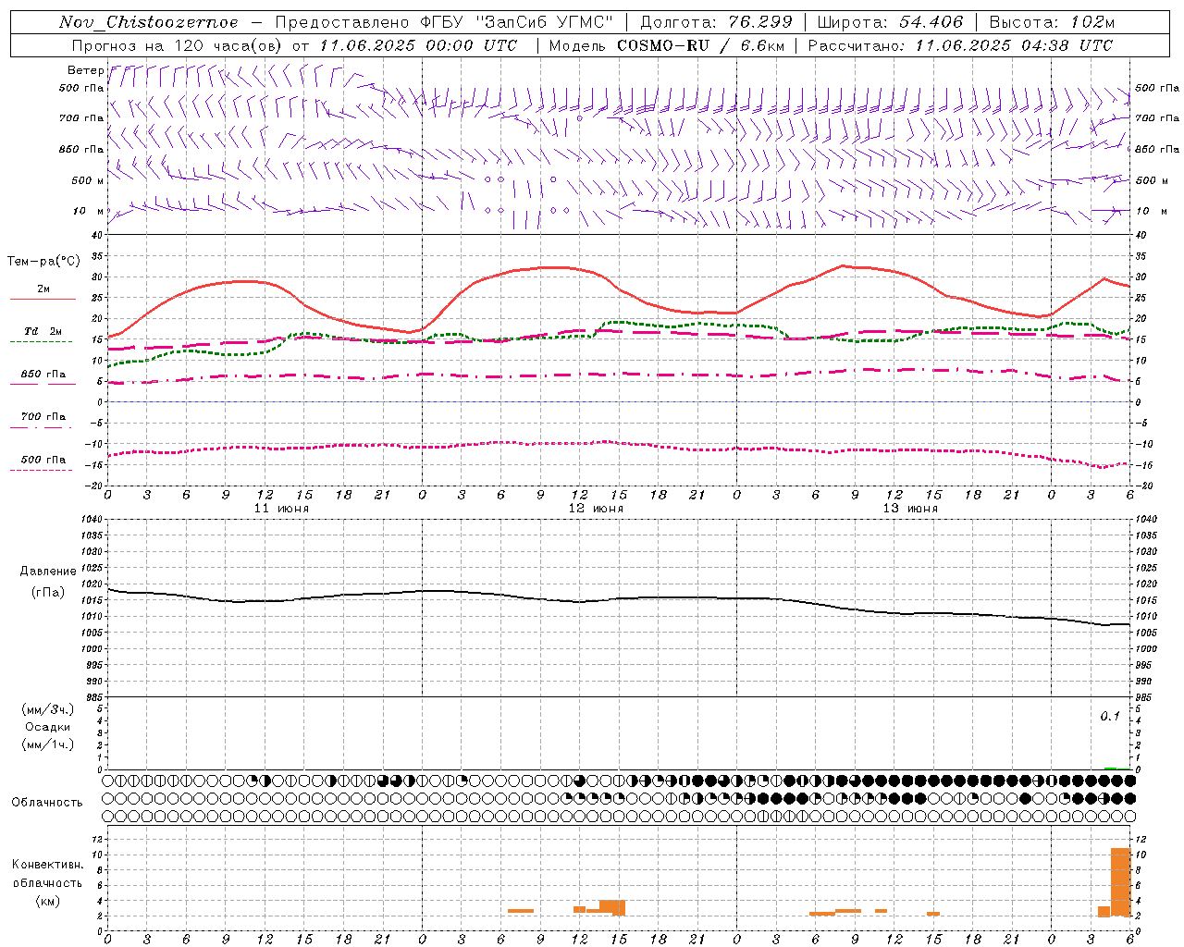Click the '11 июня' date label
This screenshot has width=1184, height=947.
coord(281,509)
